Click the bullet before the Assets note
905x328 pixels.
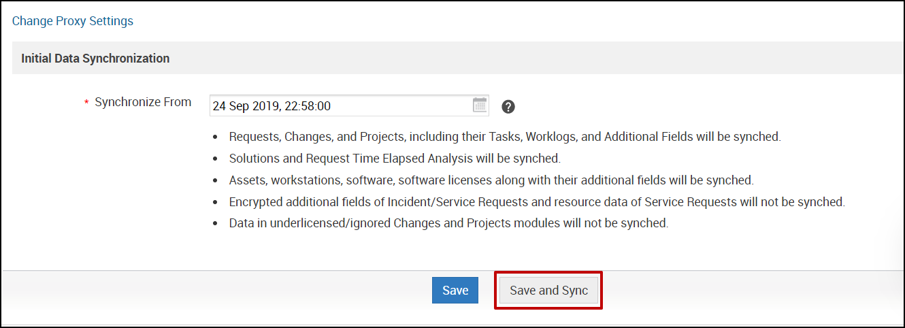coord(216,181)
